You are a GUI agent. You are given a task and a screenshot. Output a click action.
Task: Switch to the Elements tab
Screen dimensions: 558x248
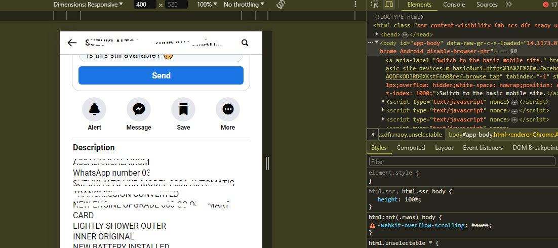point(419,5)
